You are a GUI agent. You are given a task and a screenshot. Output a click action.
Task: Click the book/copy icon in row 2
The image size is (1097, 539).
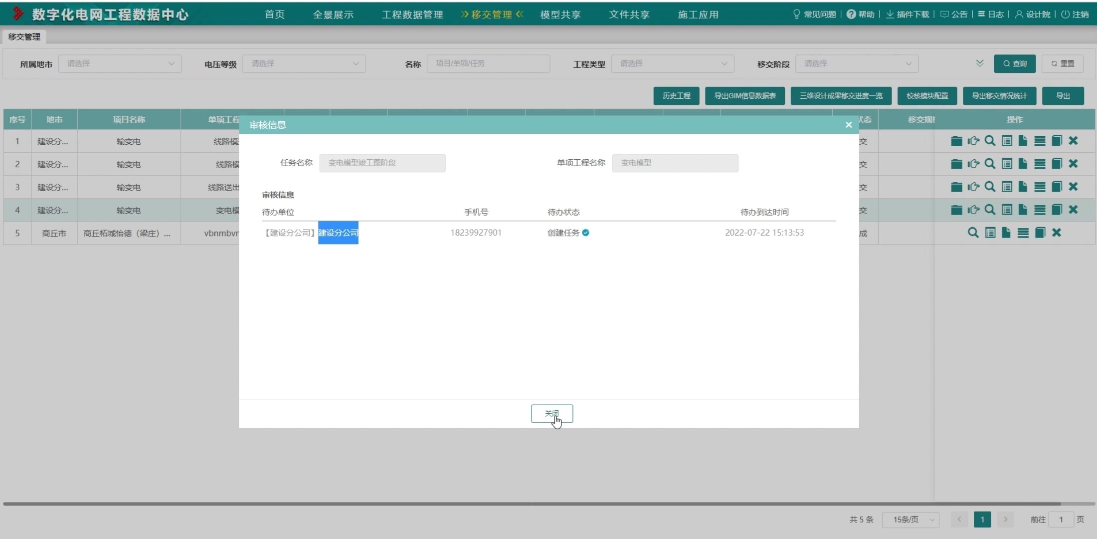point(1057,164)
